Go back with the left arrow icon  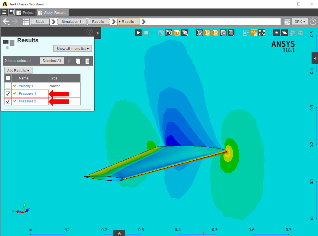[6, 21]
